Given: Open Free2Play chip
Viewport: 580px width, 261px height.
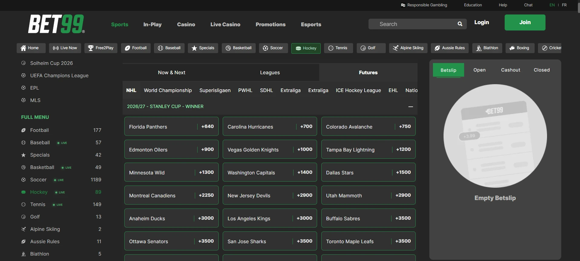Looking at the screenshot, I should (x=101, y=48).
